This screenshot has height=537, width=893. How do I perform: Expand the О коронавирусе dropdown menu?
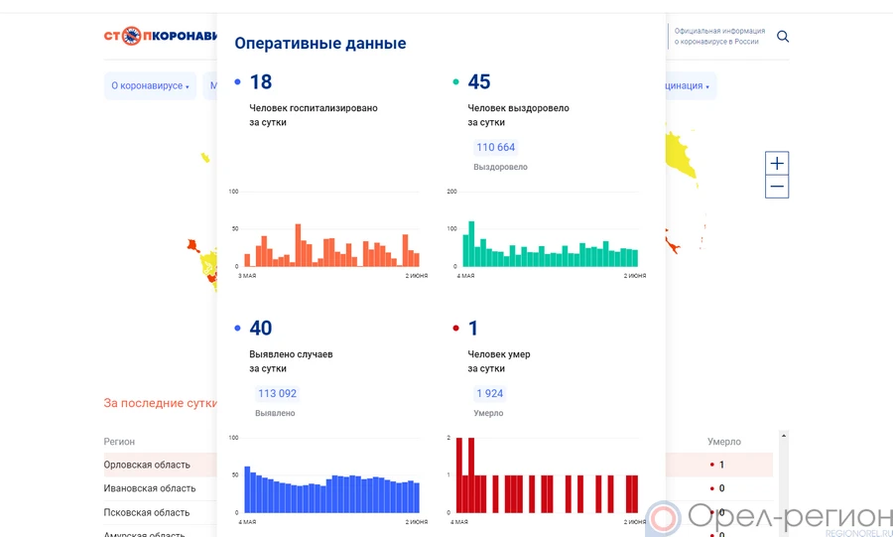pyautogui.click(x=150, y=86)
